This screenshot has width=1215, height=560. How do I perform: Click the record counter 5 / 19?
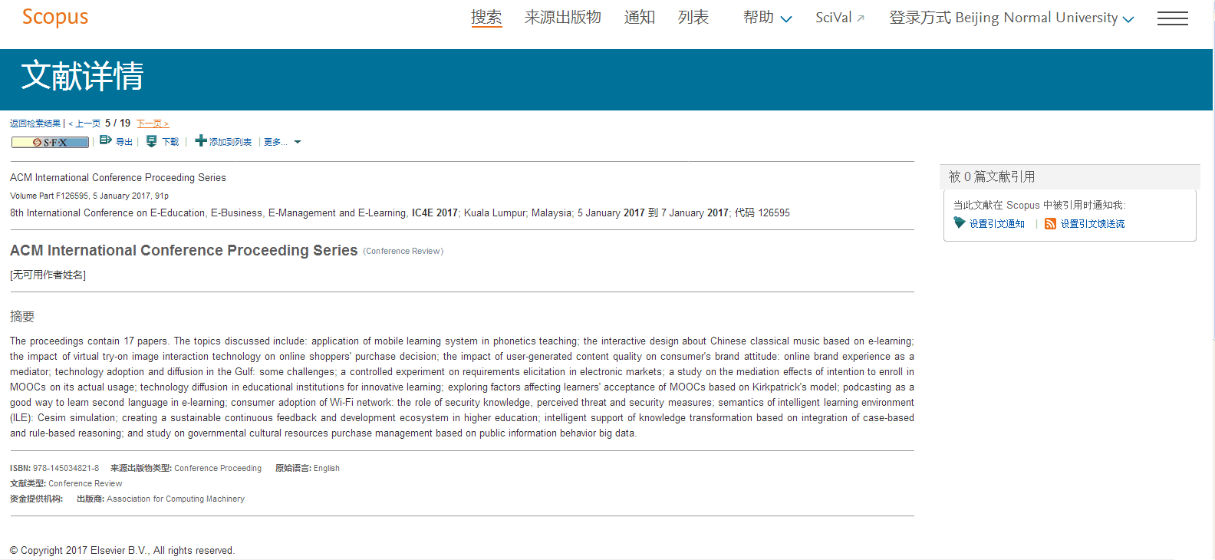point(118,123)
